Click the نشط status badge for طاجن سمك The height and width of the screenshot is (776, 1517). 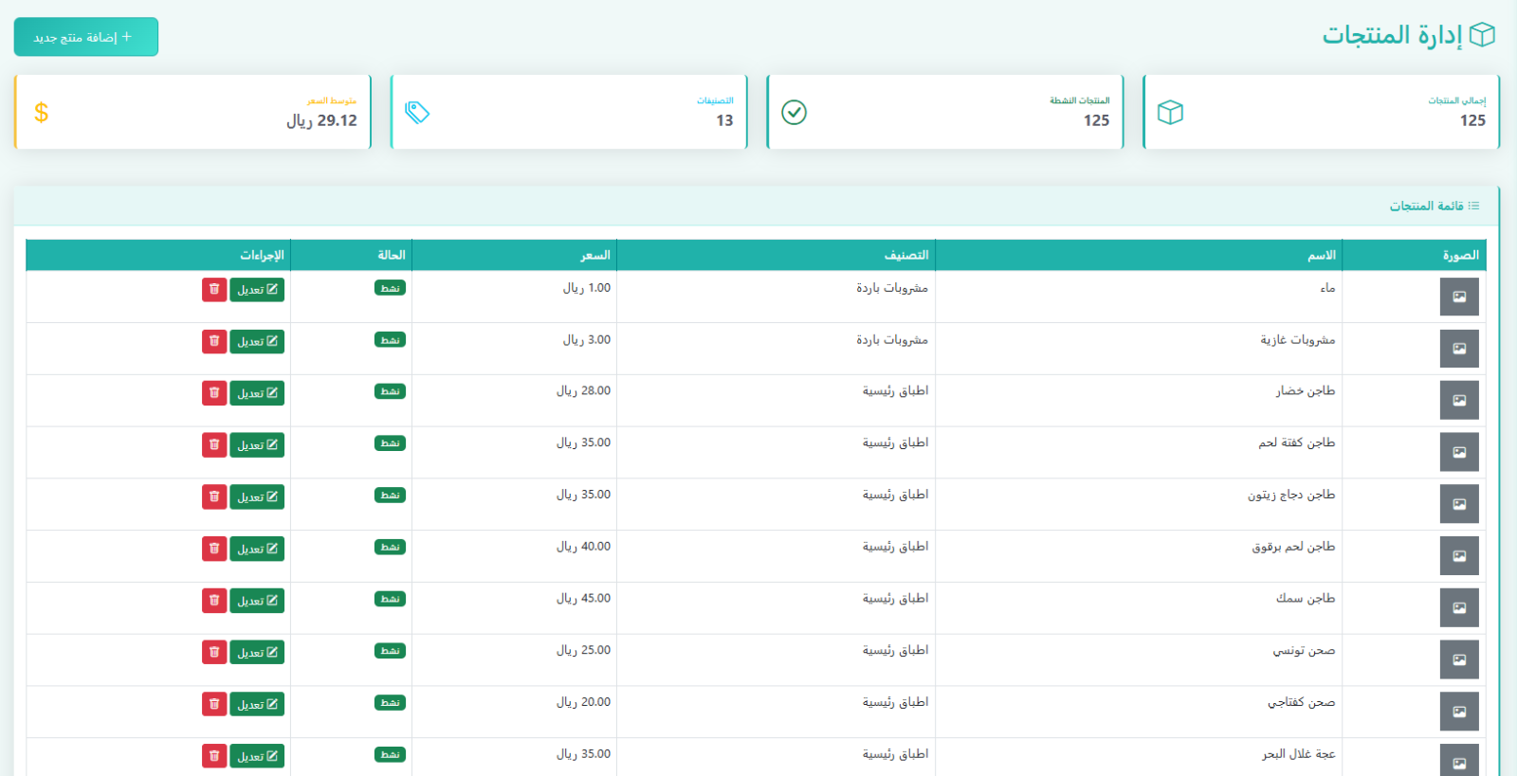[390, 599]
